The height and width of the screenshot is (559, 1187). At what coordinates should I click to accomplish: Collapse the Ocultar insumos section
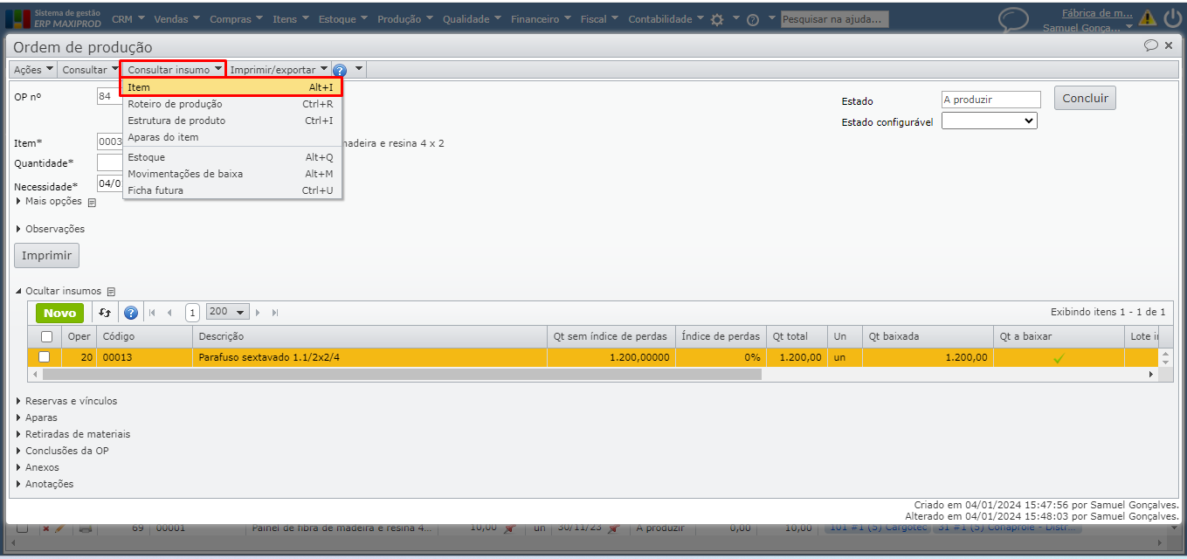[58, 291]
